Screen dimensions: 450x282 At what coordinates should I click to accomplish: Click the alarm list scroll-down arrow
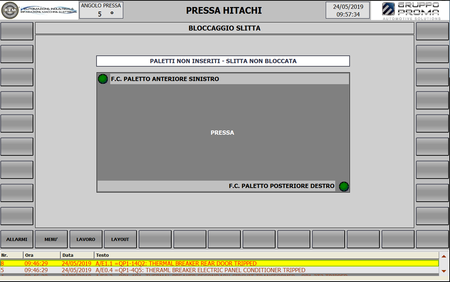coord(444,271)
